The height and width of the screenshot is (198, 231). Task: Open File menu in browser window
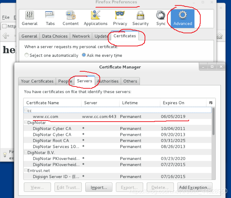coord(6,17)
